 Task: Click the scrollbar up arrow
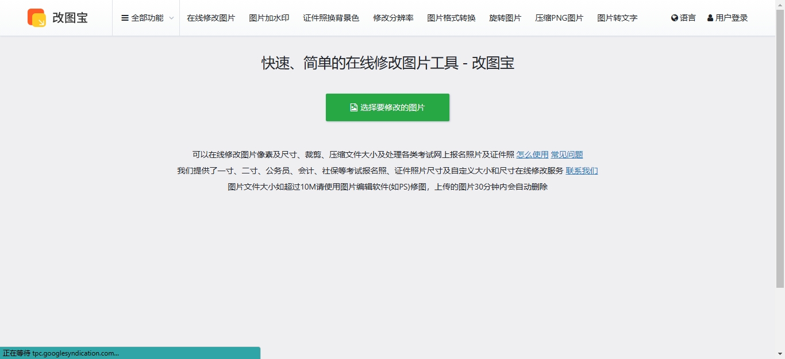(780, 5)
